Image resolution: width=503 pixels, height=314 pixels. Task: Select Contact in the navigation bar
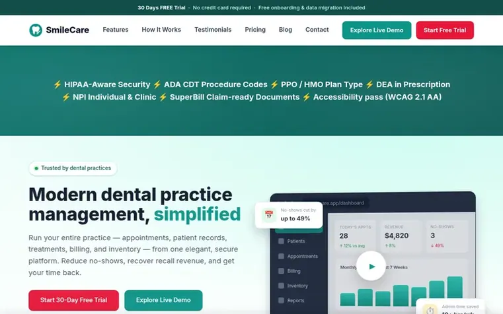[317, 30]
